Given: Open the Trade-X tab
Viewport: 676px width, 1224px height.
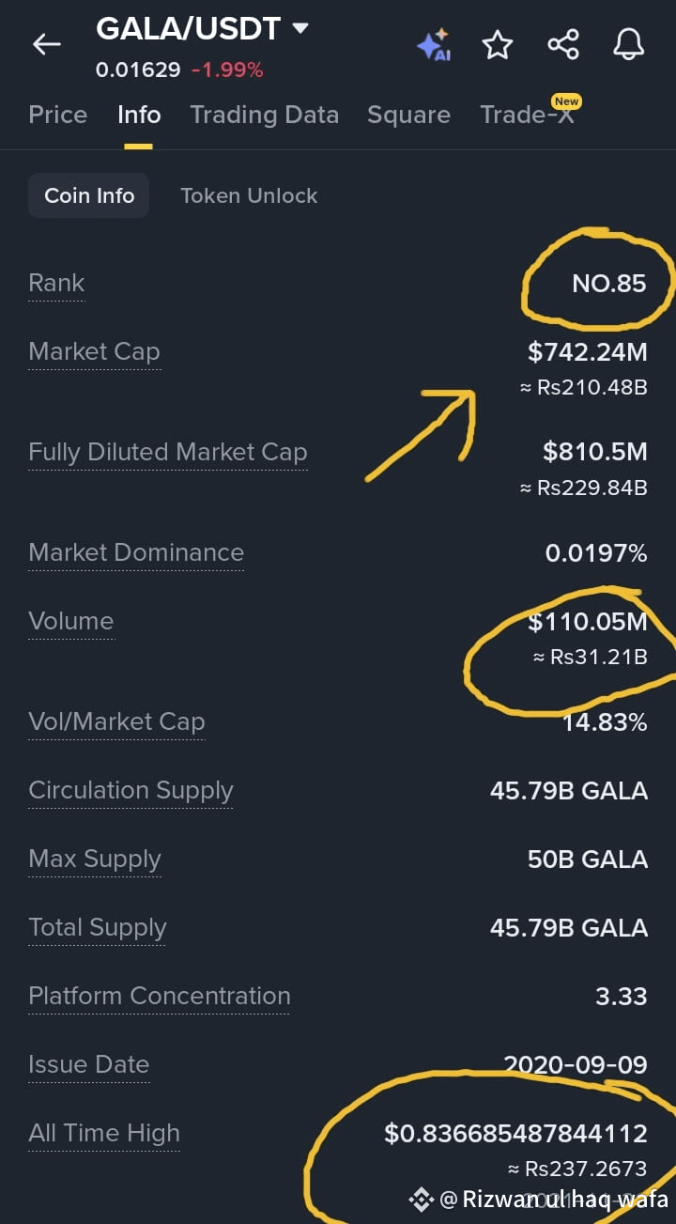Looking at the screenshot, I should 528,115.
